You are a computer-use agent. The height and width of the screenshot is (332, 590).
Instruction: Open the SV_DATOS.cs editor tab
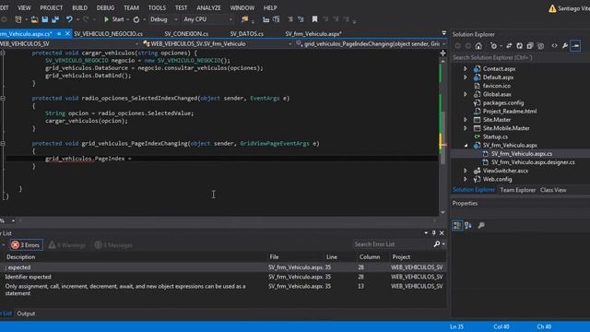tap(247, 34)
